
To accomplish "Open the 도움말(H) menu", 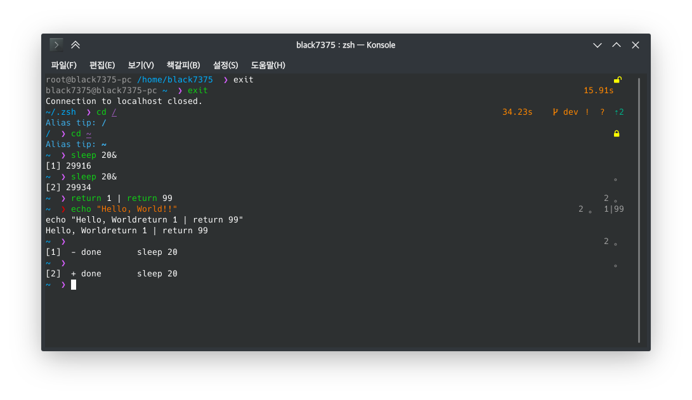I will pyautogui.click(x=268, y=65).
